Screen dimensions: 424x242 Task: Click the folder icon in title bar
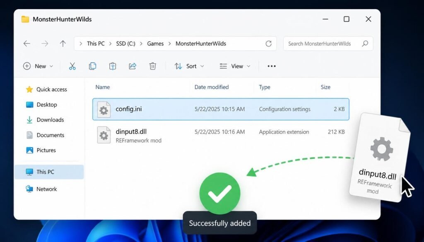(25, 19)
